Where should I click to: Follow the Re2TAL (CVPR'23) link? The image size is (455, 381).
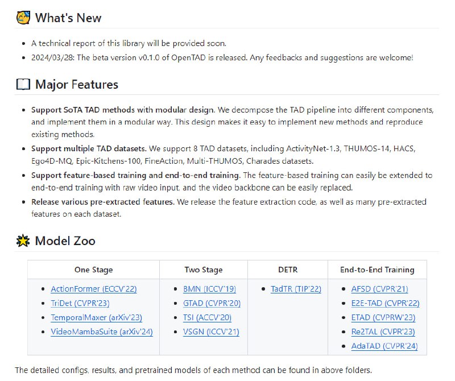(383, 332)
